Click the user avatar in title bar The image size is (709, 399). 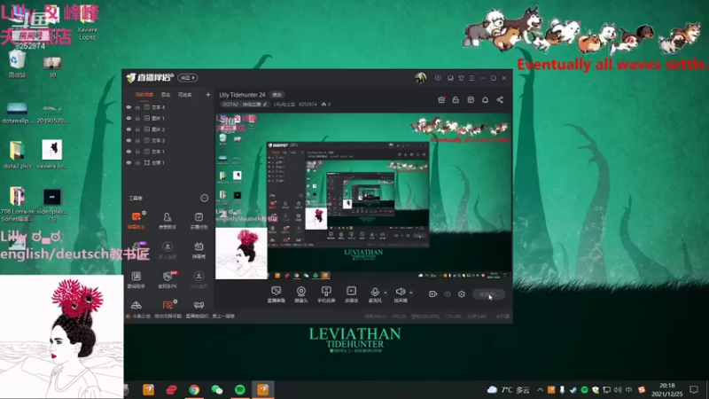click(420, 78)
